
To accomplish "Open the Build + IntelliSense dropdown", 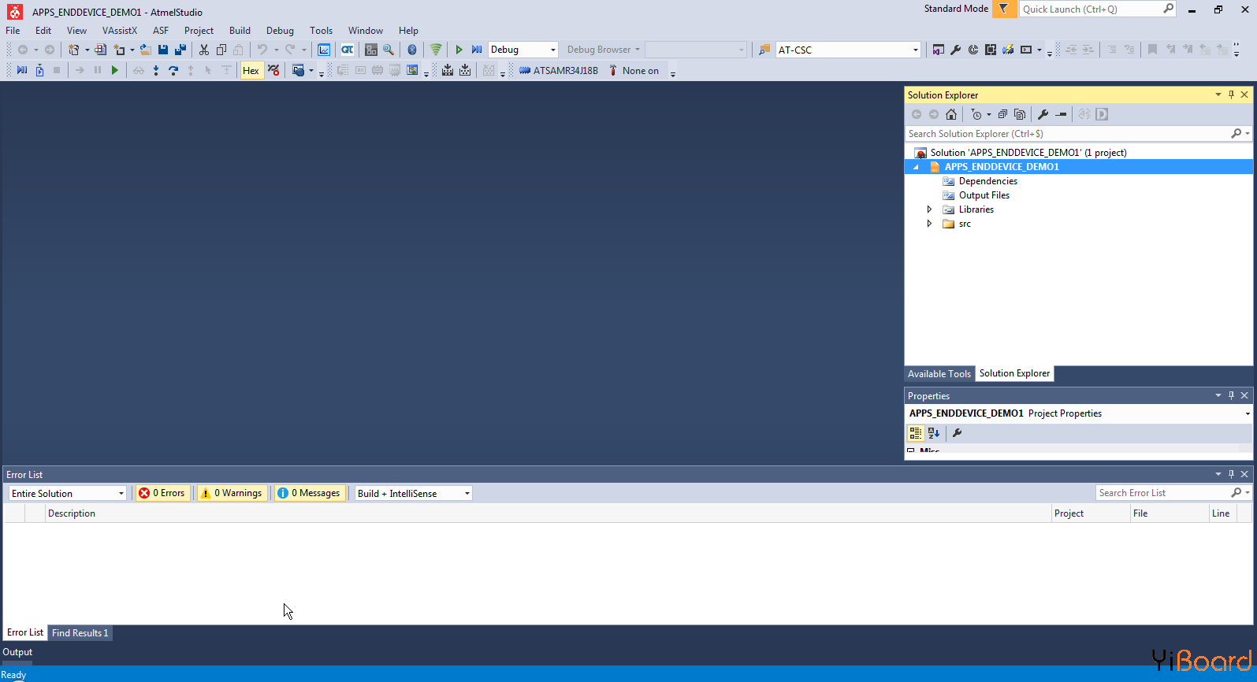I will (x=414, y=493).
